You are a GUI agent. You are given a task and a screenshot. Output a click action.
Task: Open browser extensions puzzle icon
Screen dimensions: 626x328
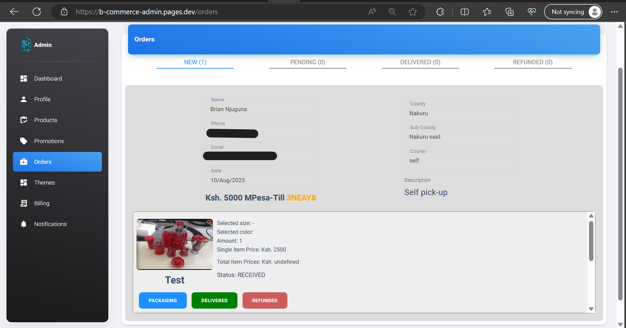[x=440, y=12]
